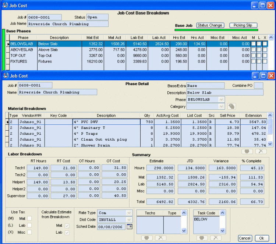Screen dimensions: 276x244
Task: Expand the Phase BELOWSLAB dropdown
Action: 221,99
